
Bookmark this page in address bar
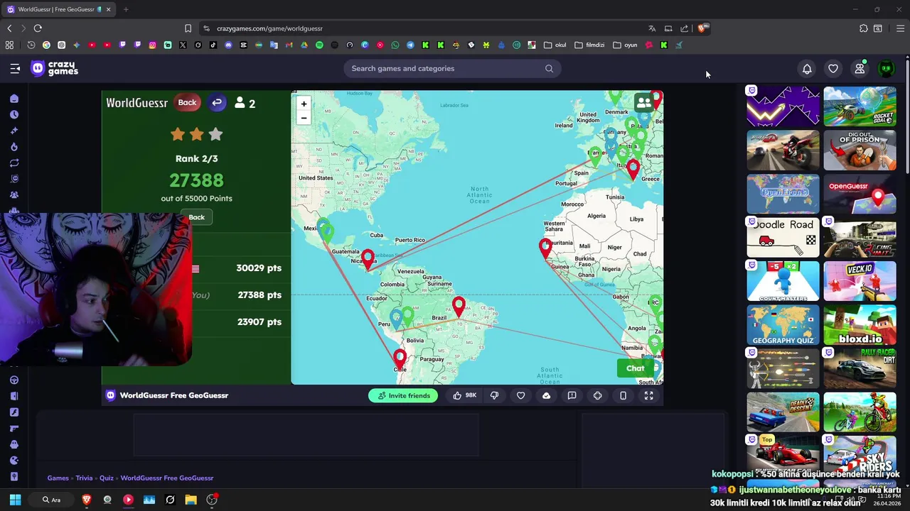tap(188, 28)
